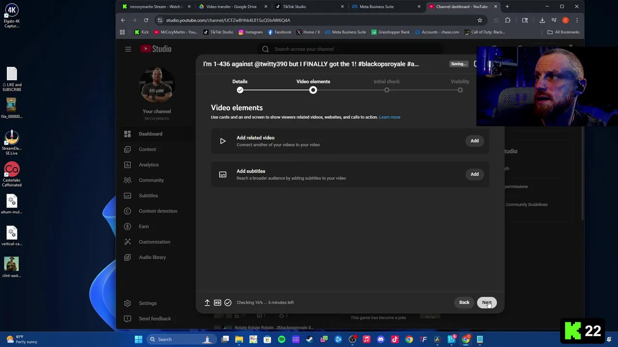Open the weather widget showing Partly sunny
The width and height of the screenshot is (618, 347).
(22, 339)
